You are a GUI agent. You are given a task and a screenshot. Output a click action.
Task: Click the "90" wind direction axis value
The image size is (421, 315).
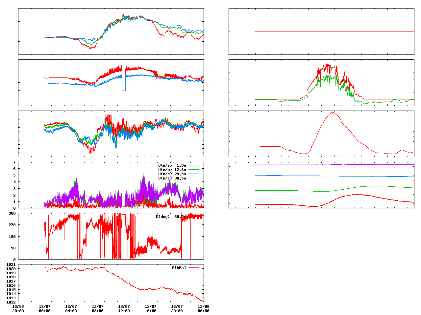(x=13, y=248)
